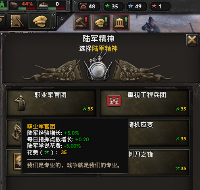Click the gavel decisions alert icon
Screen dimensions: 200x190
tap(82, 23)
